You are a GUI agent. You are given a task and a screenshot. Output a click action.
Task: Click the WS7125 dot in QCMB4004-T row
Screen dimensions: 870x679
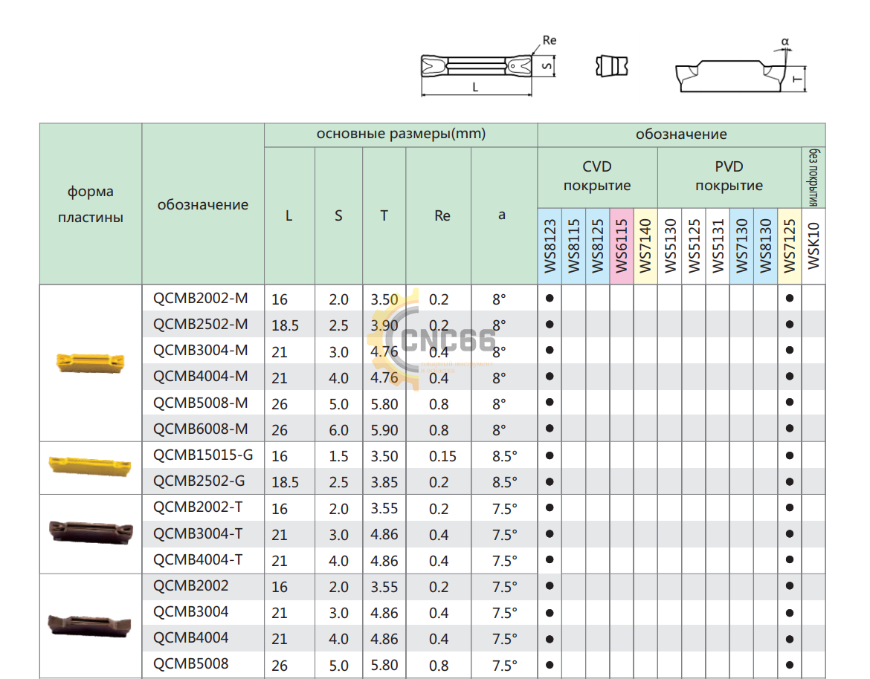pos(790,559)
